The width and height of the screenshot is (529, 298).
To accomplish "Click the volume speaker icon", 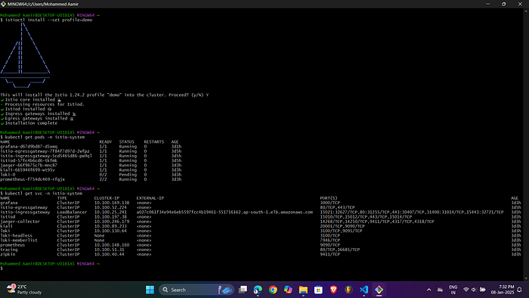I will (474, 290).
